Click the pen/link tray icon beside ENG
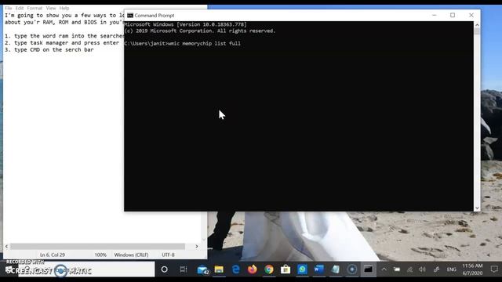Image resolution: width=502 pixels, height=282 pixels. click(x=436, y=269)
